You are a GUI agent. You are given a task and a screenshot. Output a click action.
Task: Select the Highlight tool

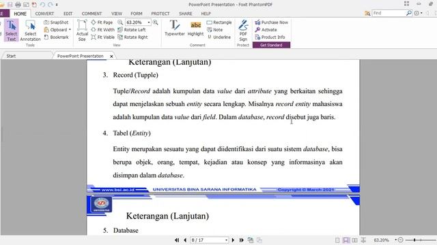(195, 28)
